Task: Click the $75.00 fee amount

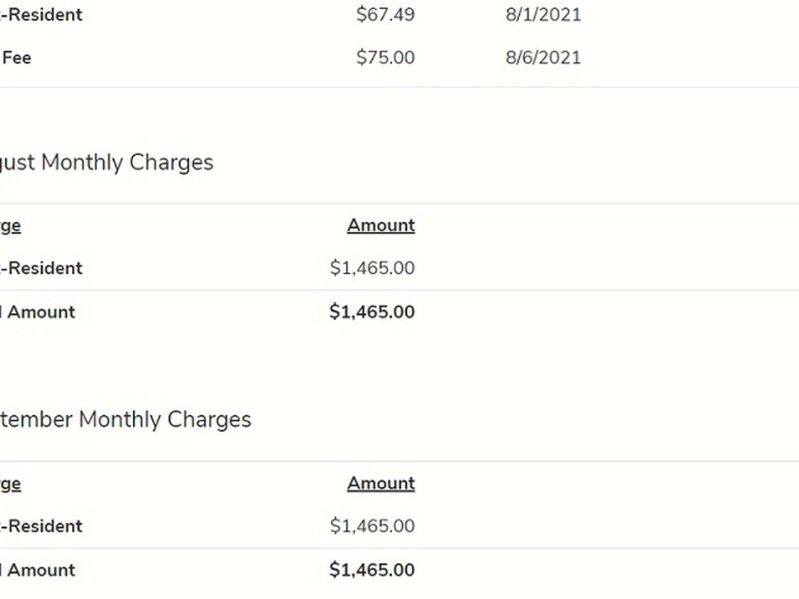Action: (x=385, y=58)
